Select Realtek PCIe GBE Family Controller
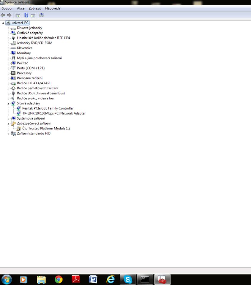This screenshot has width=251, height=285. pyautogui.click(x=48, y=108)
